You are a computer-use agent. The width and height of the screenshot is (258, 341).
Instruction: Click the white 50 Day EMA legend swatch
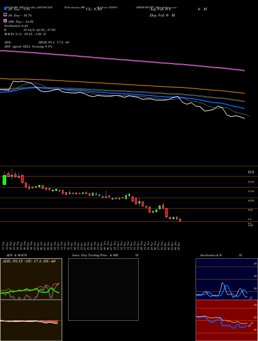tap(5, 15)
